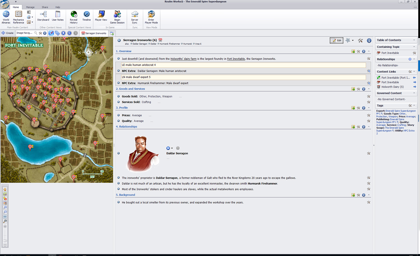
Task: Click the blue tag icon in toolbar
Action: 57,33
